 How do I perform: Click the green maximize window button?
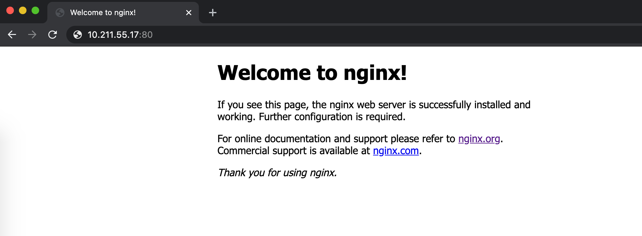point(35,10)
